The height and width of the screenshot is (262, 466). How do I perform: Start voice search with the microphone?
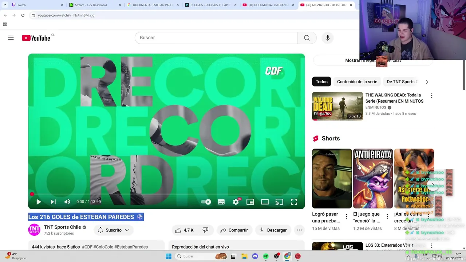click(x=328, y=38)
